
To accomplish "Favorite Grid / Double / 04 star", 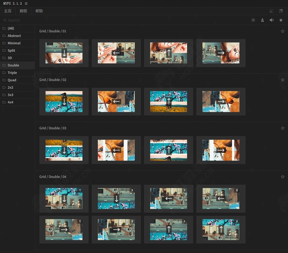I will tap(283, 177).
